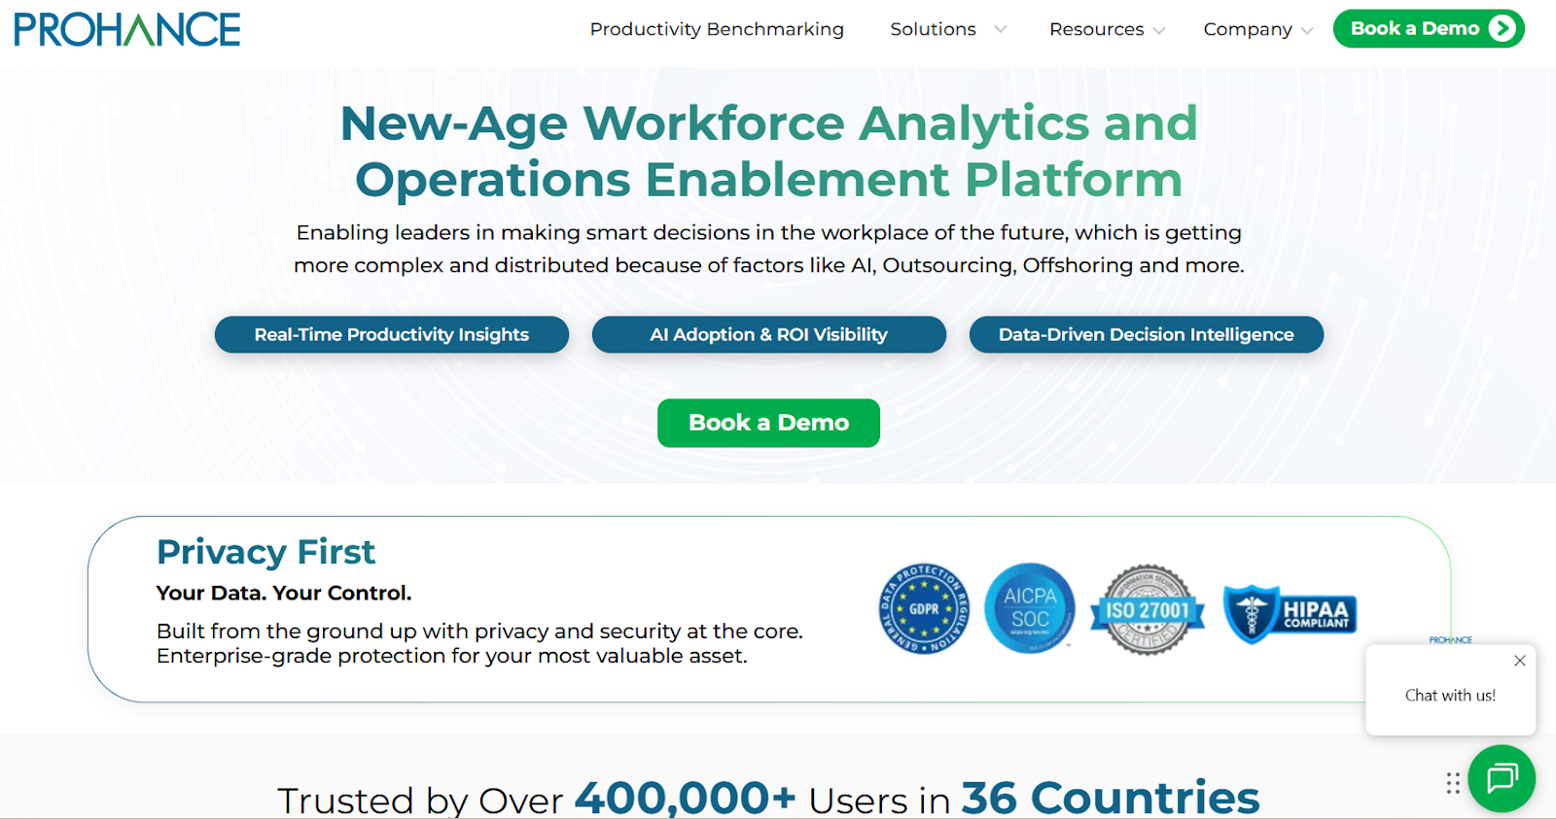Open the Productivity Benchmarking nav link
Image resolution: width=1556 pixels, height=819 pixels.
pyautogui.click(x=717, y=29)
